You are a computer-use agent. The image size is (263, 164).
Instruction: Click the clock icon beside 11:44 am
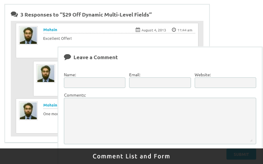coord(174,30)
